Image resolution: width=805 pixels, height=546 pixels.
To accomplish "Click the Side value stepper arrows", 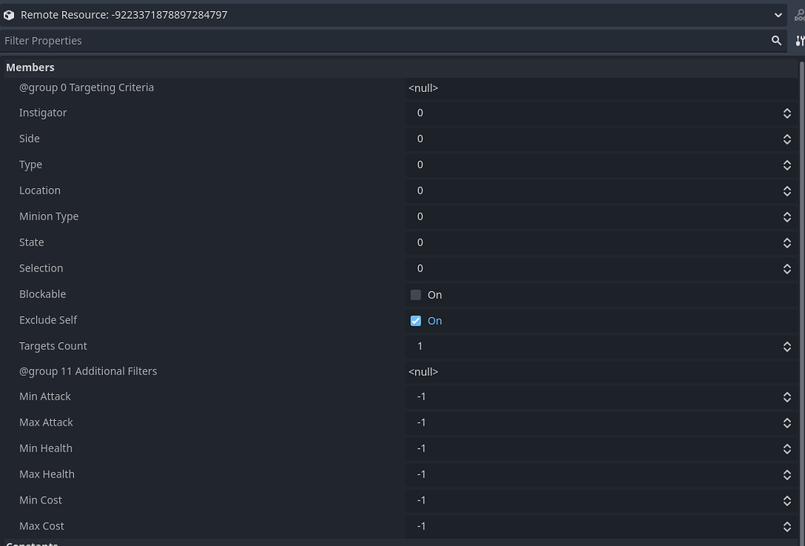I will click(x=786, y=138).
